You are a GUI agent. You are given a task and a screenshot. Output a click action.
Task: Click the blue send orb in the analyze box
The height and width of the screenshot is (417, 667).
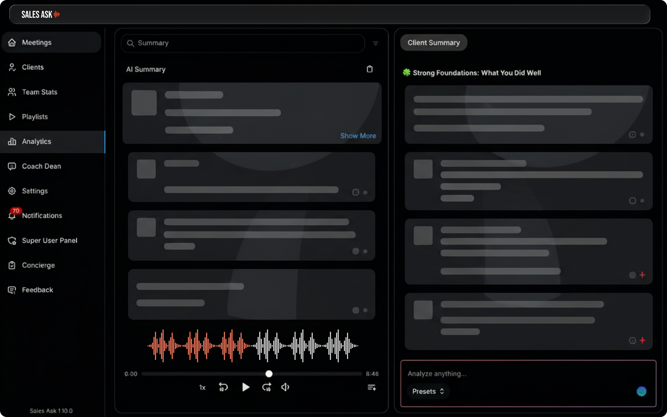tap(641, 391)
